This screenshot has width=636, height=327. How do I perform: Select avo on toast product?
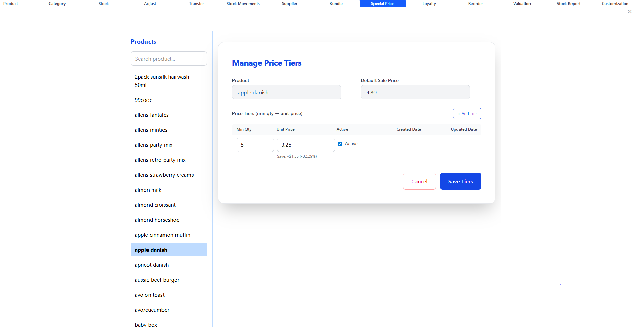pos(169,295)
